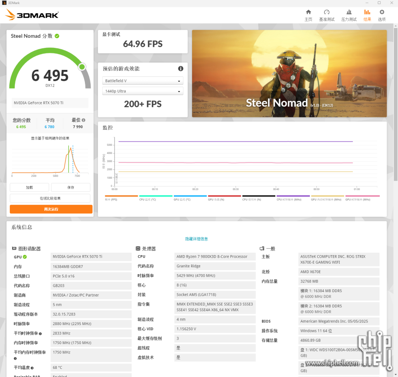Click info icon under 平均内存时钟频率
Screen dimensions: 398x377
click(15, 358)
